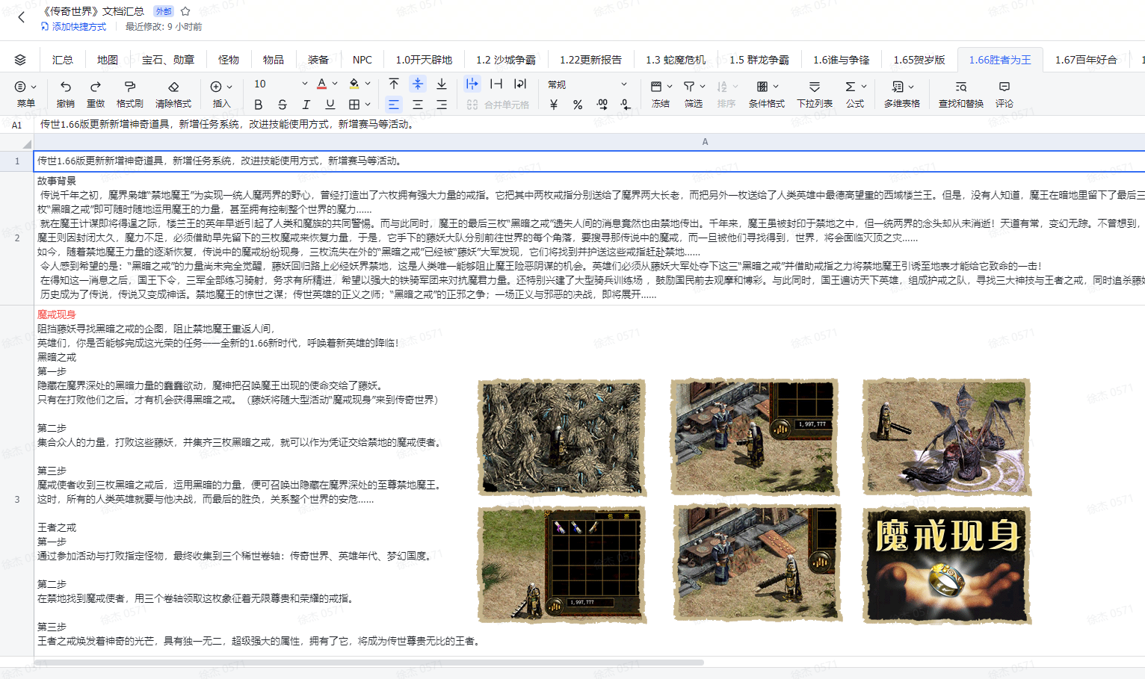Open the 1.67百年好合 sheet tab
The width and height of the screenshot is (1145, 679).
[x=1086, y=60]
